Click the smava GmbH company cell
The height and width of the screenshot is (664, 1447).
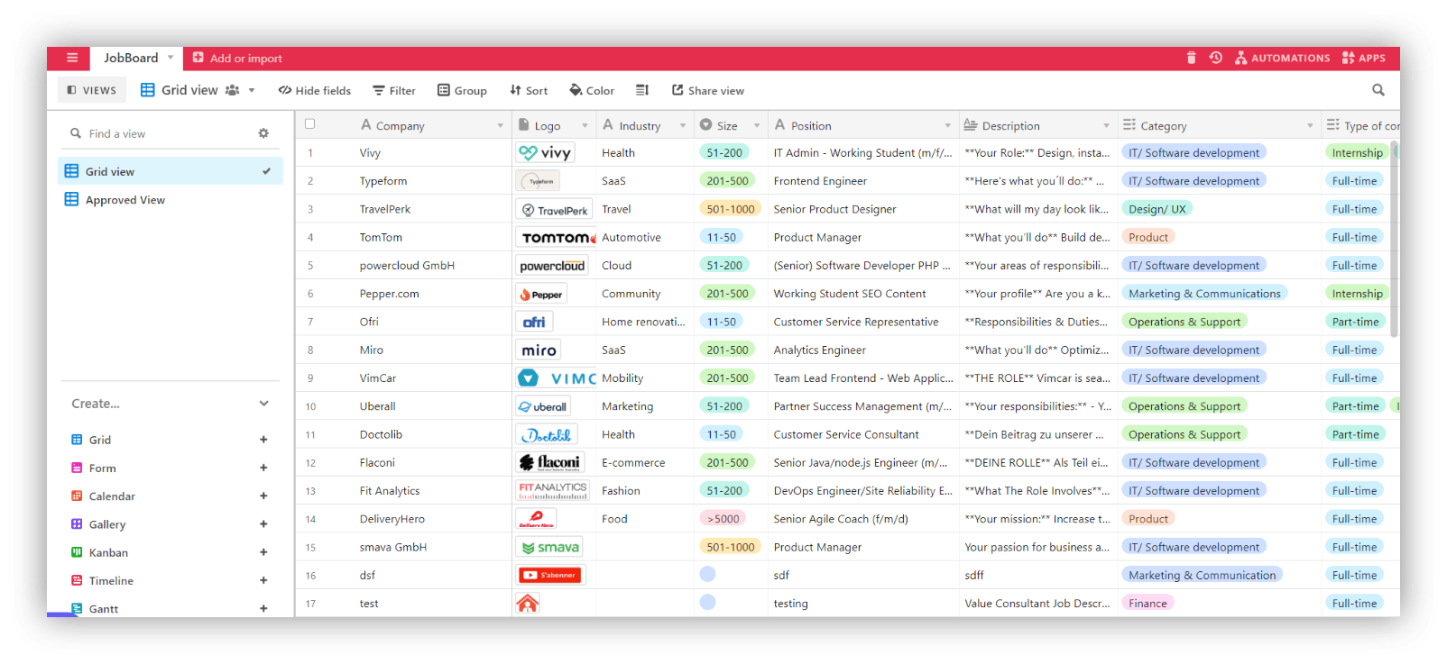(403, 547)
